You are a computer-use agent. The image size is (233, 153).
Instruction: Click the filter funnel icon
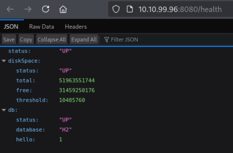pos(107,40)
